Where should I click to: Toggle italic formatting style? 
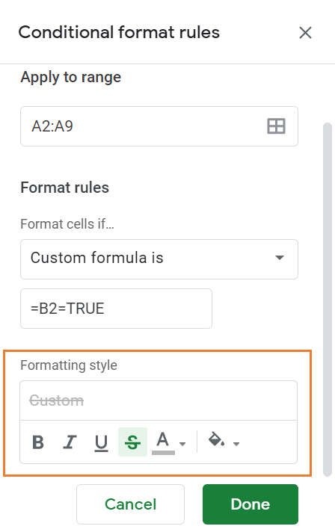[x=70, y=442]
